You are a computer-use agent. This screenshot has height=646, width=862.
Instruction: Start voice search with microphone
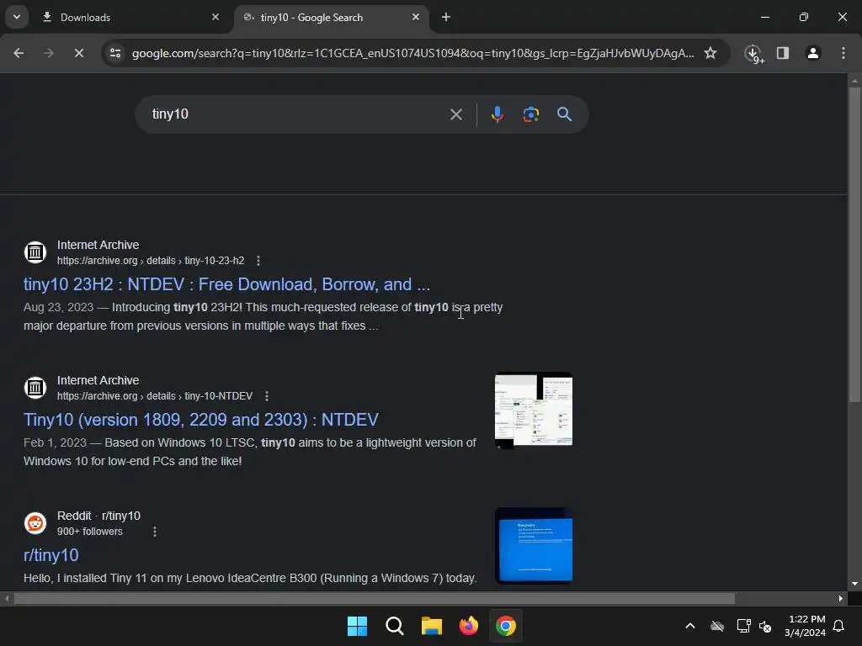(x=497, y=114)
